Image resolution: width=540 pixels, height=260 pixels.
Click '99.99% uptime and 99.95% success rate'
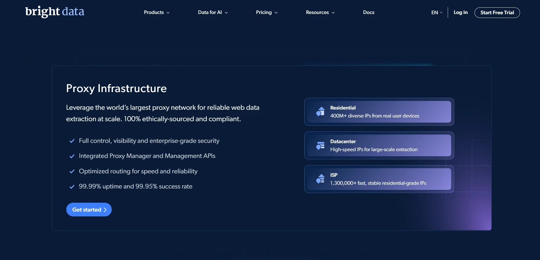(x=136, y=186)
